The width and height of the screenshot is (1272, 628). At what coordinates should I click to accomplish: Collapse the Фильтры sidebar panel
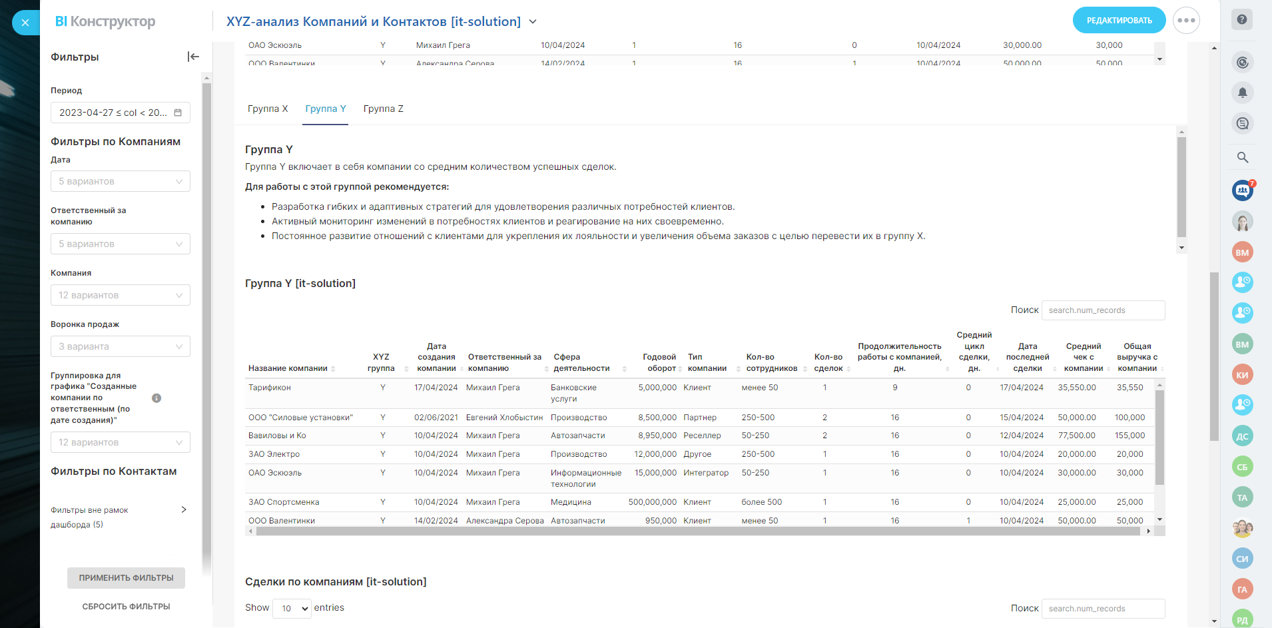click(193, 57)
